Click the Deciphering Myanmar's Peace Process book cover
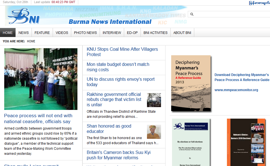The height and width of the screenshot is (166, 270). click(x=191, y=83)
